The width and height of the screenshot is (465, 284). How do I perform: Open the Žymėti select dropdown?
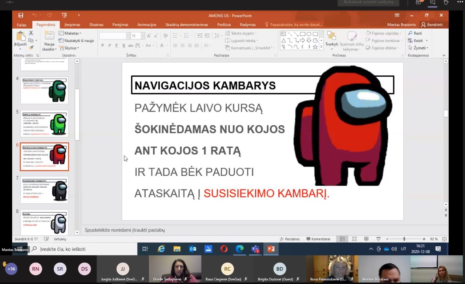pos(418,48)
